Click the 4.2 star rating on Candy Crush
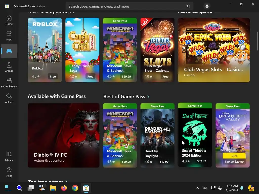 [x=73, y=76]
